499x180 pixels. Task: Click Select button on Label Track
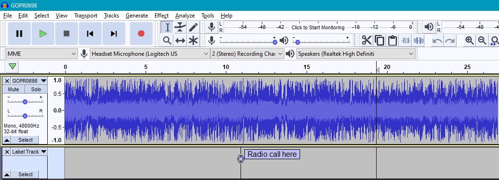[x=25, y=174]
